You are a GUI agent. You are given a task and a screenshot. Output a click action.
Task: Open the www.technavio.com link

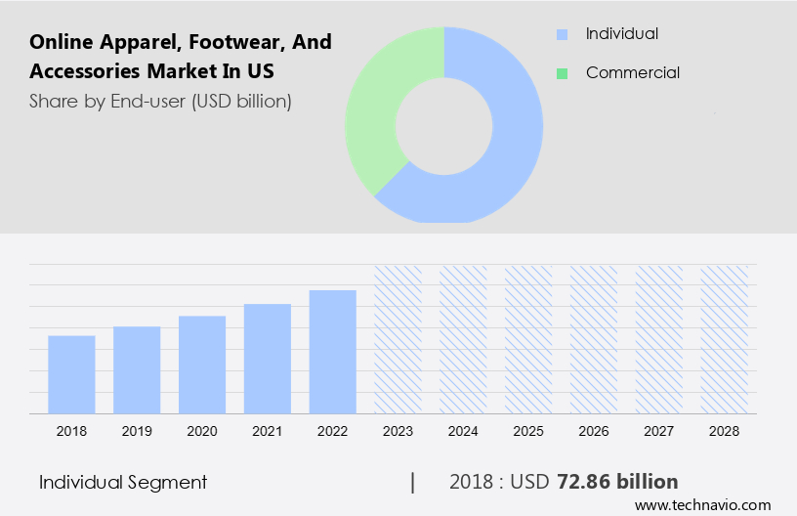702,505
